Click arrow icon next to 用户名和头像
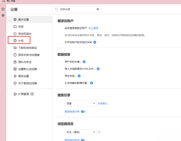 pyautogui.click(x=84, y=62)
